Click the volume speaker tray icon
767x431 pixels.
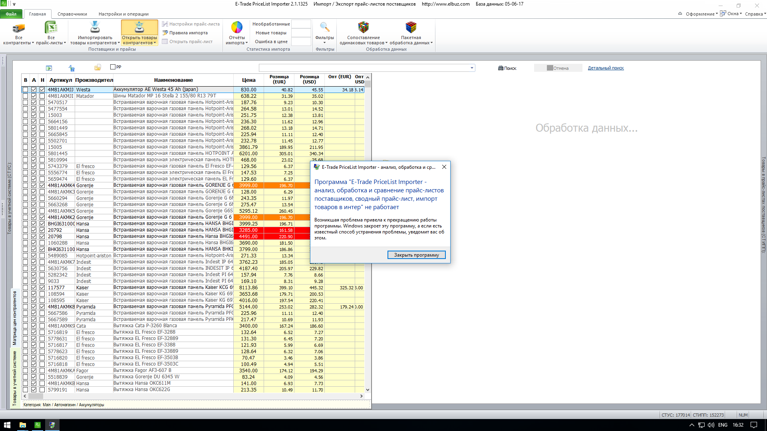[x=711, y=425]
